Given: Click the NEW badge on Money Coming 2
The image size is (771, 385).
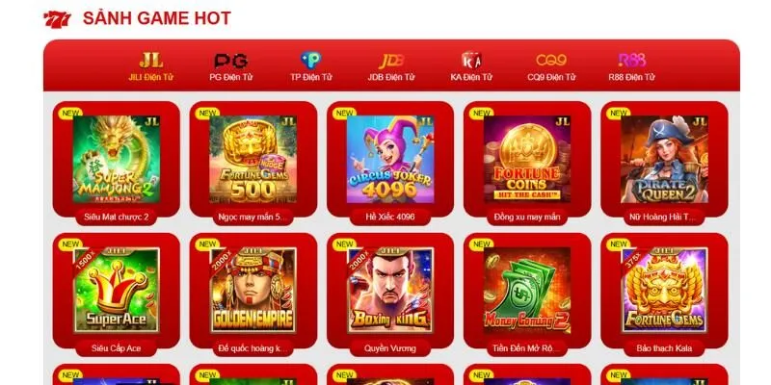Looking at the screenshot, I should [481, 244].
